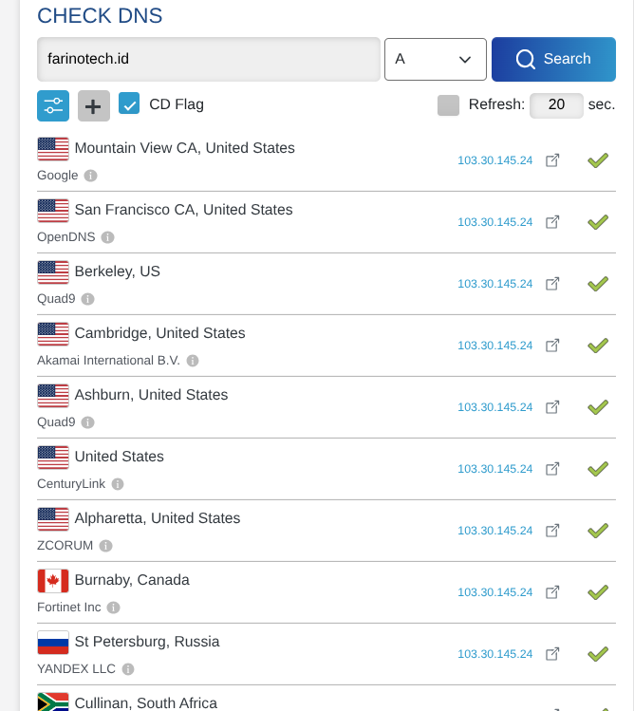634x711 pixels.
Task: Click the refresh seconds field showing 20
Action: [556, 105]
